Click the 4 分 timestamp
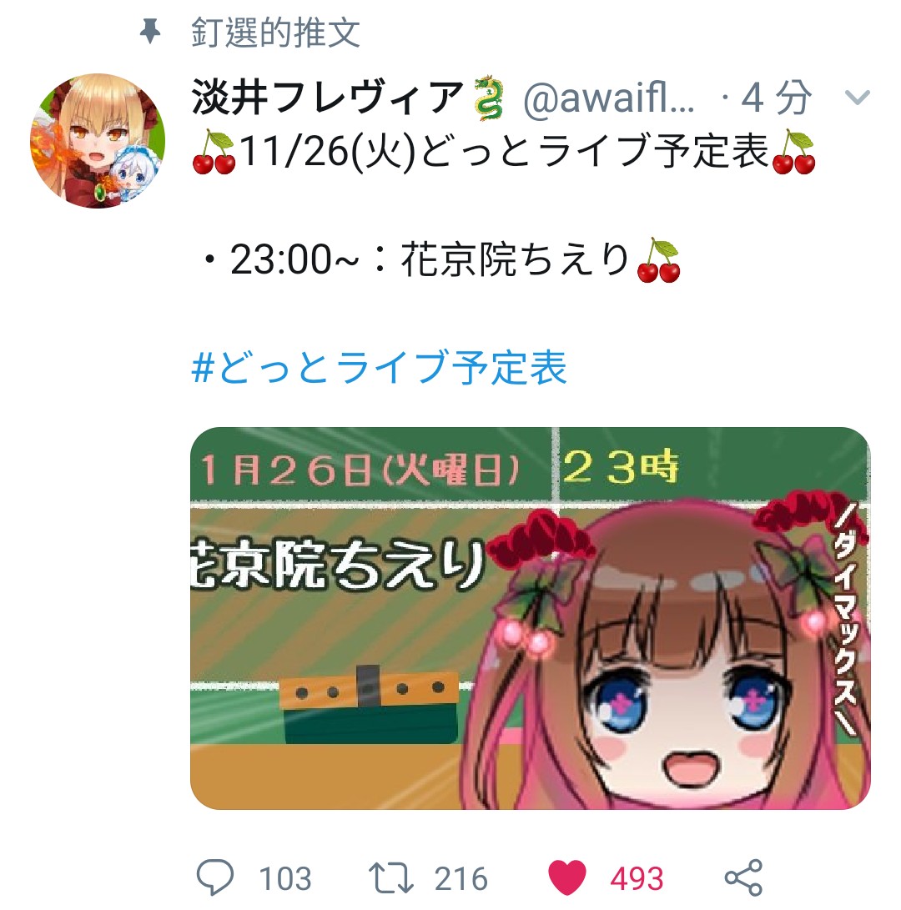The image size is (901, 910). pos(776,97)
